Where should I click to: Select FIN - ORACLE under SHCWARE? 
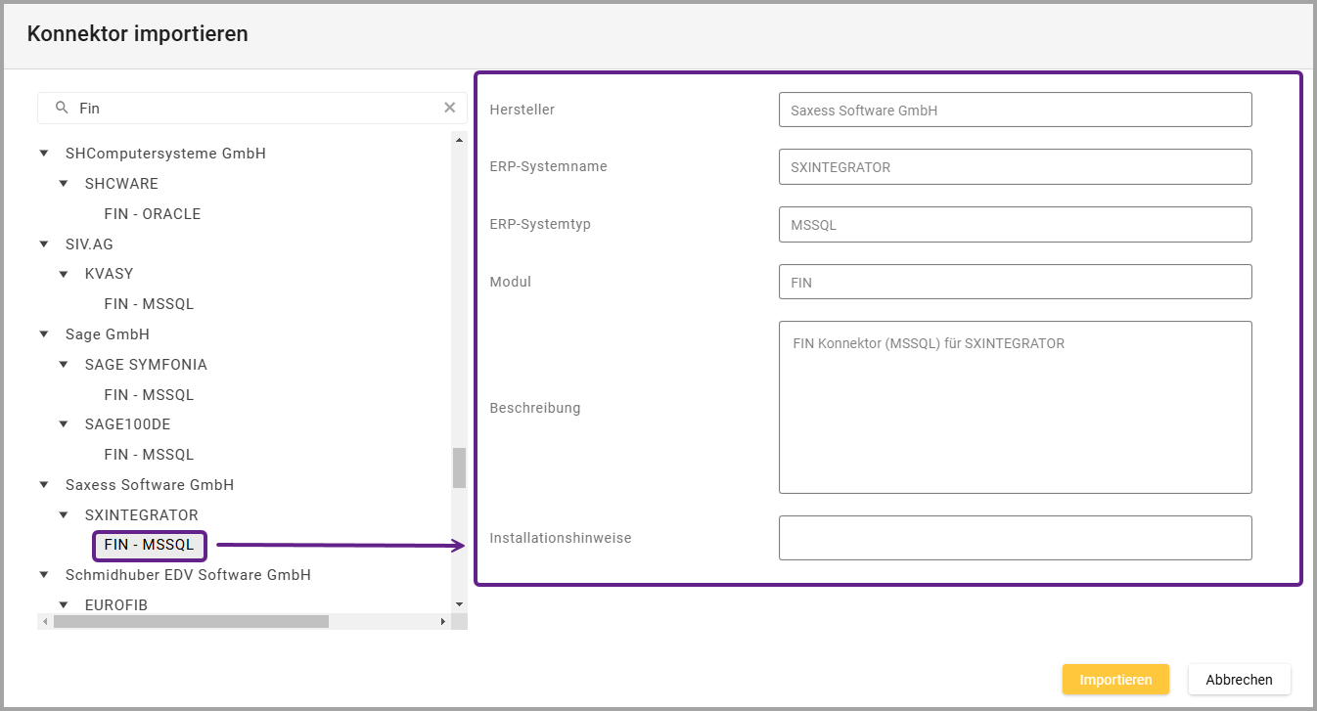click(152, 214)
